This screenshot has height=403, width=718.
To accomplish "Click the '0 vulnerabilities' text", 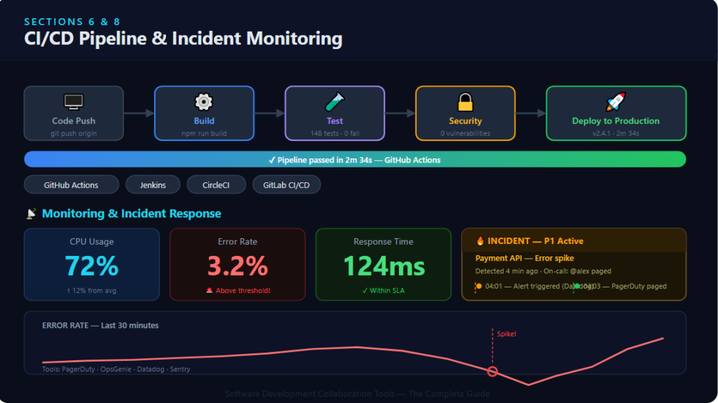I will pos(466,134).
